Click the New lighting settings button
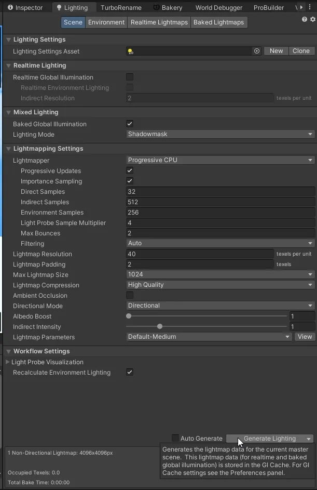The image size is (317, 490). pyautogui.click(x=277, y=51)
